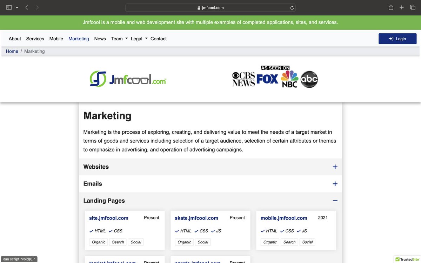The height and width of the screenshot is (263, 421).
Task: Open the Share icon in toolbar
Action: [391, 7]
